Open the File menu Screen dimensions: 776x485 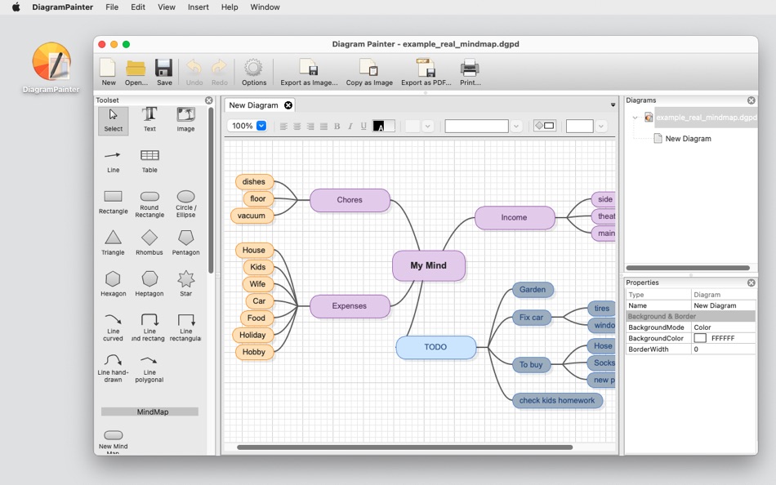pyautogui.click(x=112, y=7)
